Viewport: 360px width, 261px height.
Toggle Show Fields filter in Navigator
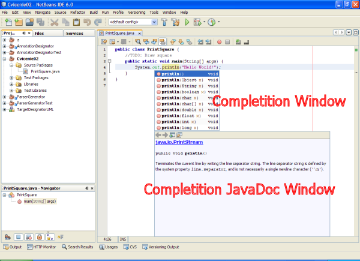tap(19, 236)
